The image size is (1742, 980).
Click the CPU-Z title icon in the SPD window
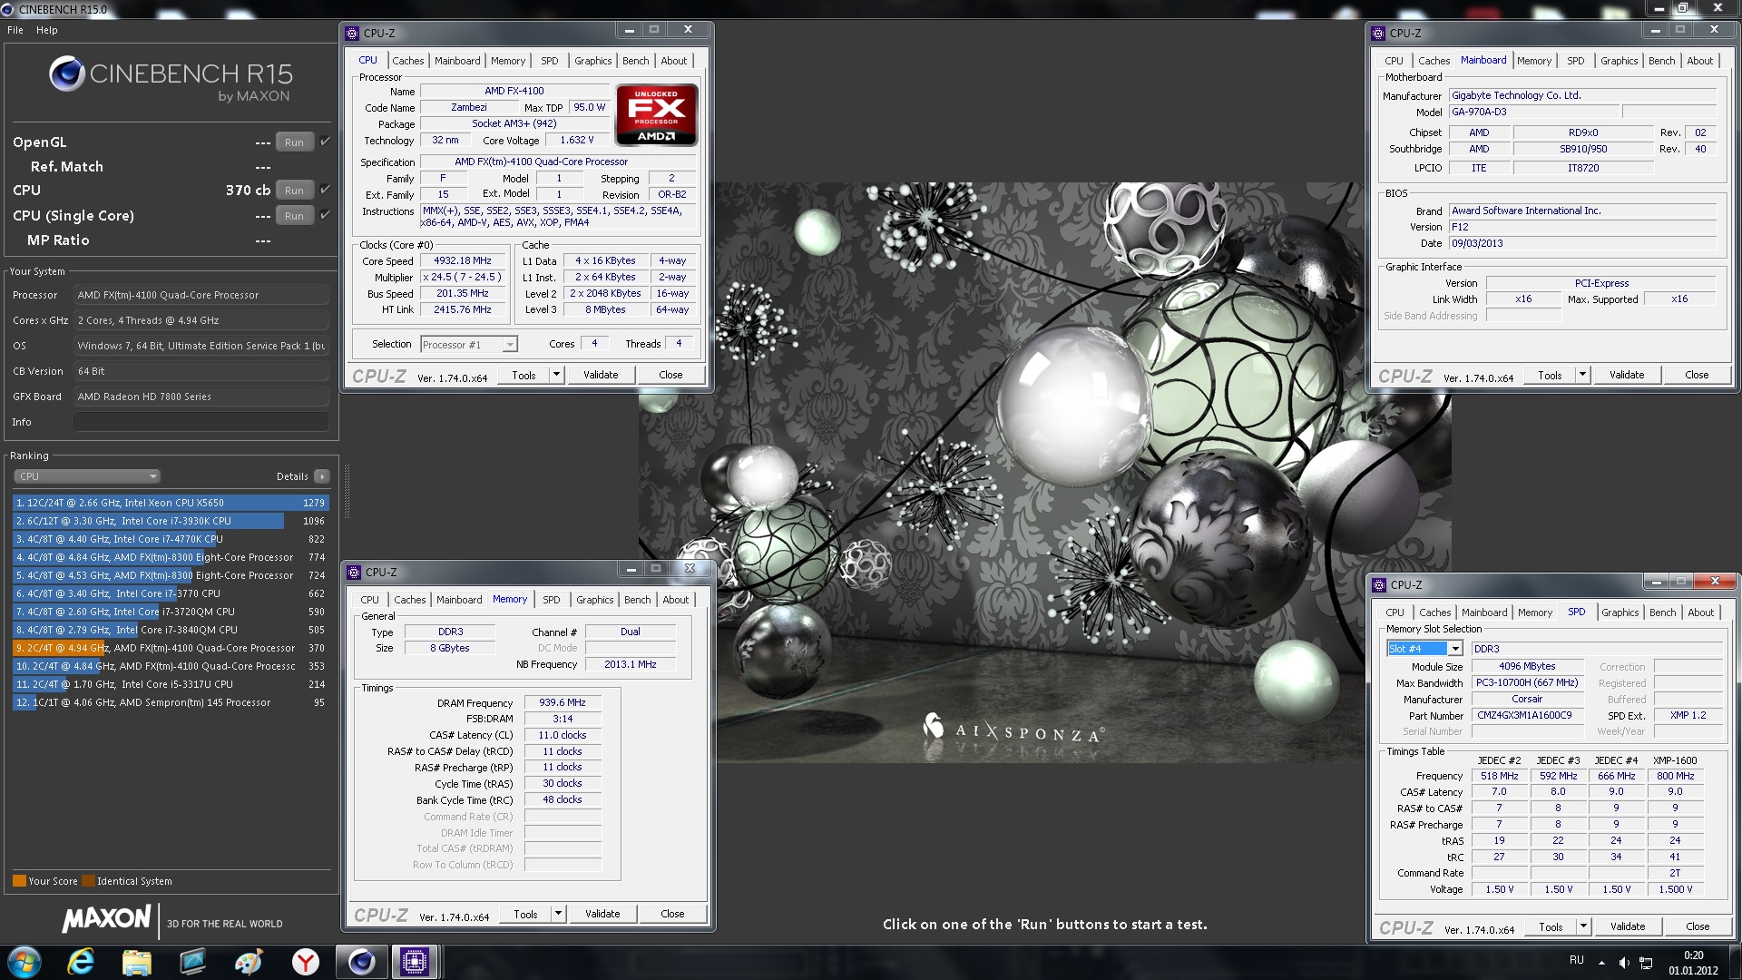click(1380, 584)
